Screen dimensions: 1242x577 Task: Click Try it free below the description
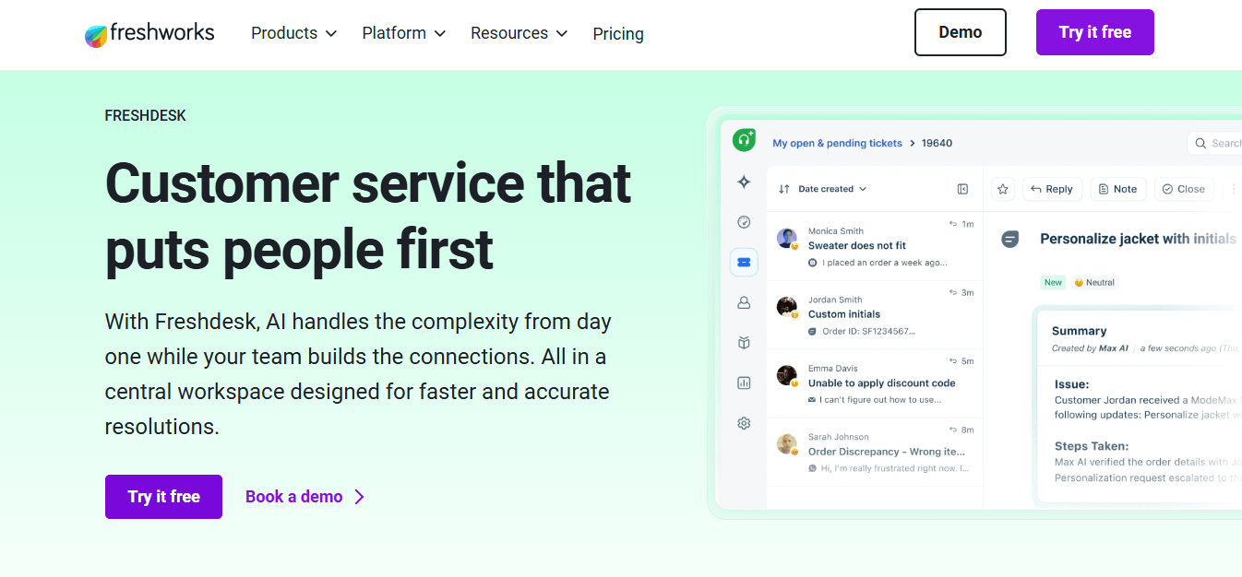coord(163,497)
